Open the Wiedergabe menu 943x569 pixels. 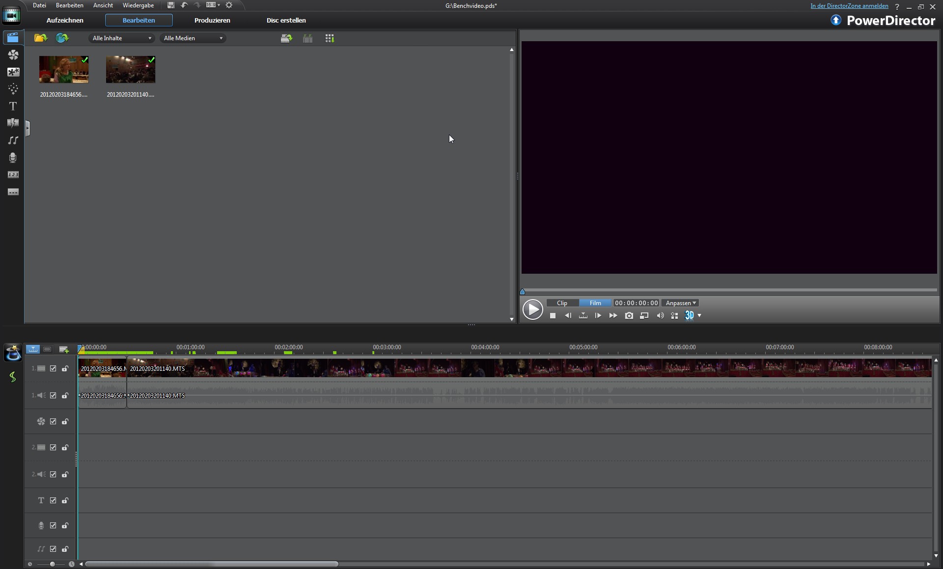coord(138,5)
